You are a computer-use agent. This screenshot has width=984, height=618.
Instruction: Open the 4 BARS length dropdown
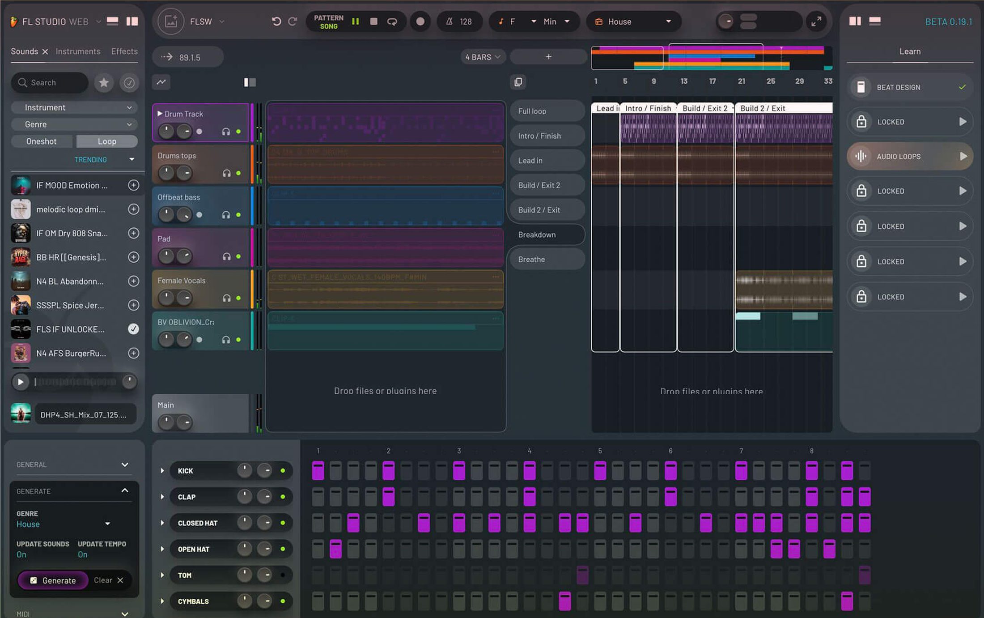tap(483, 57)
